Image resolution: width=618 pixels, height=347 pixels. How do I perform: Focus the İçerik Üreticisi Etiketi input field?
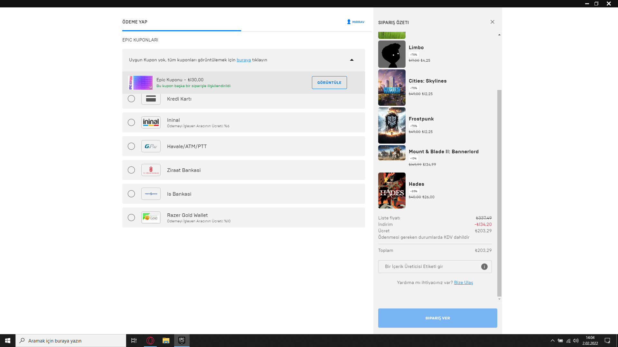[435, 267]
